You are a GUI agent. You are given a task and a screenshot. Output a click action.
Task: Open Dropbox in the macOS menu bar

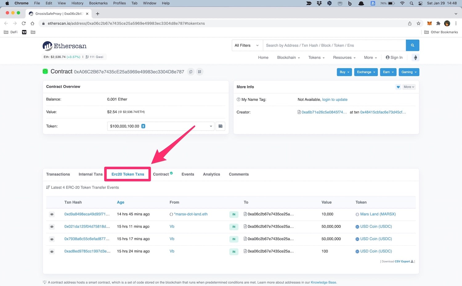coord(319,3)
